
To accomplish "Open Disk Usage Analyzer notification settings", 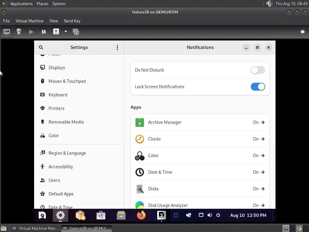I will coord(200,203).
